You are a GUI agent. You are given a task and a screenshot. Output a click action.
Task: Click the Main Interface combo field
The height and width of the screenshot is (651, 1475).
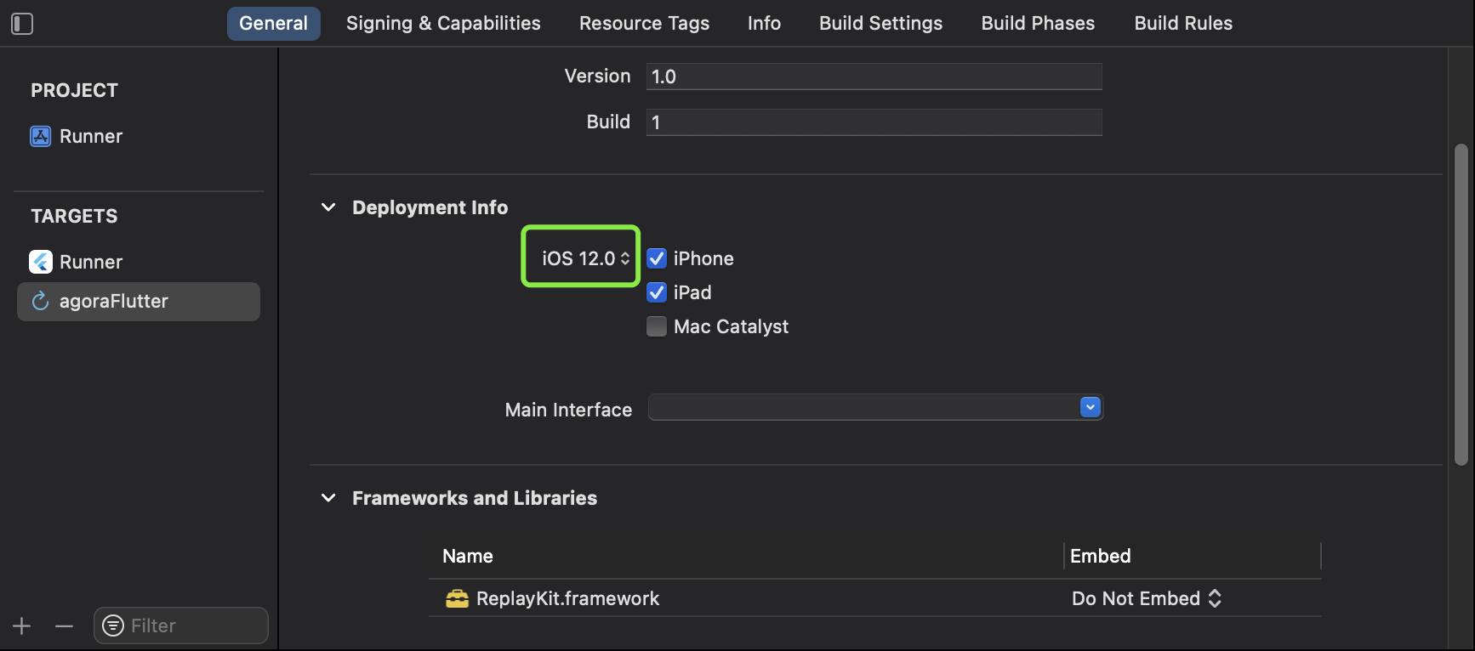pyautogui.click(x=875, y=407)
